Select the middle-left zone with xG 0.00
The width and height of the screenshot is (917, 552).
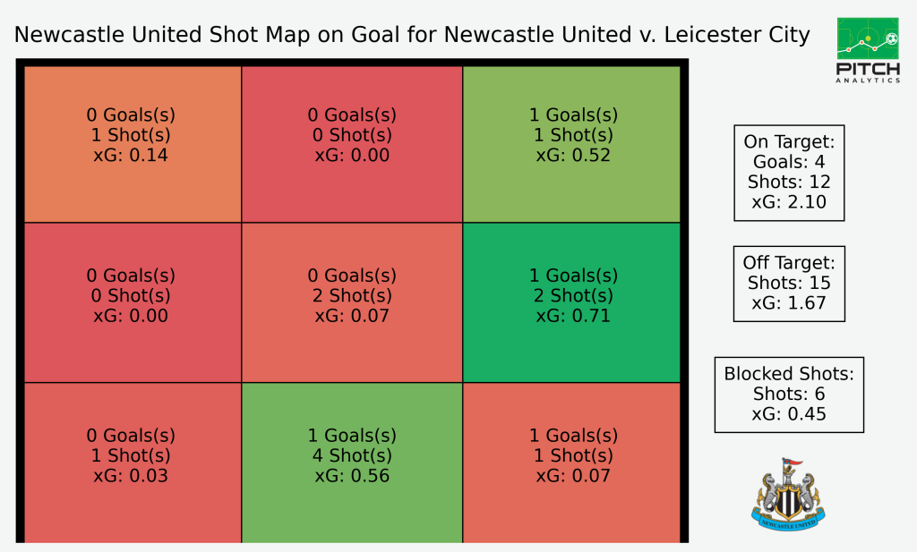(x=133, y=302)
